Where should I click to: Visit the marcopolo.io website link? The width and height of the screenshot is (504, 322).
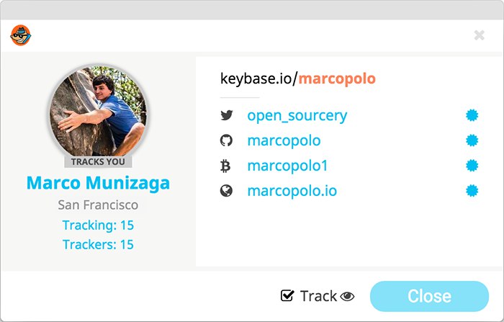click(292, 191)
